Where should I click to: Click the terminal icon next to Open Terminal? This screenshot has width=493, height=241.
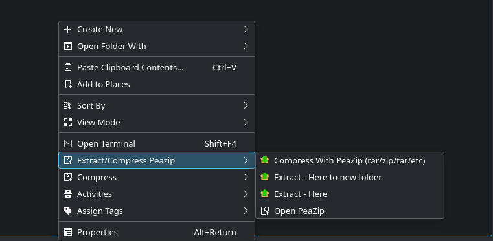tap(67, 143)
